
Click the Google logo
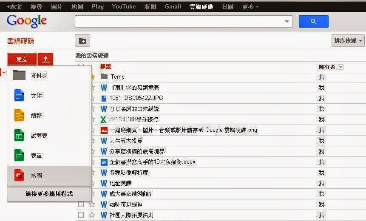(27, 21)
